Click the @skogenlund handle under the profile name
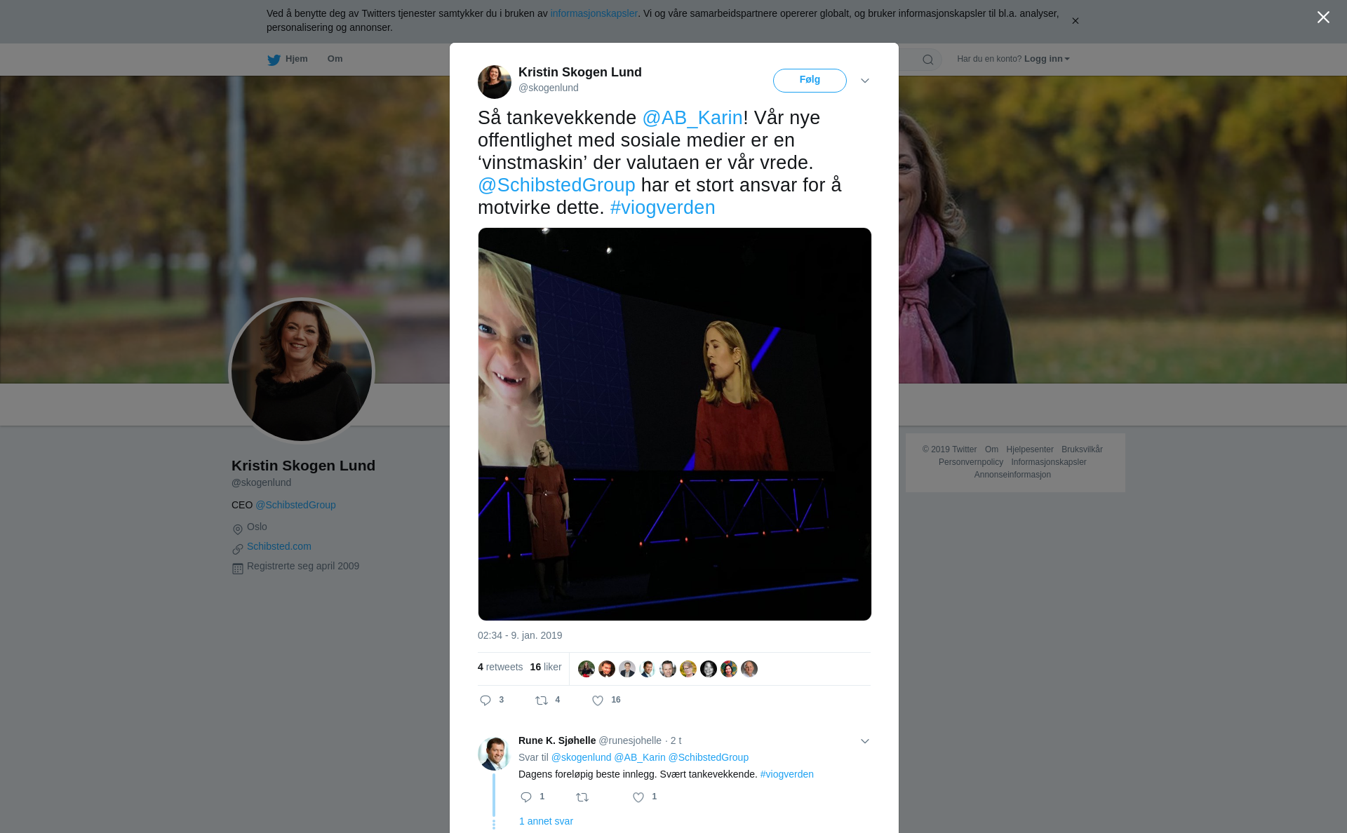 pyautogui.click(x=261, y=482)
